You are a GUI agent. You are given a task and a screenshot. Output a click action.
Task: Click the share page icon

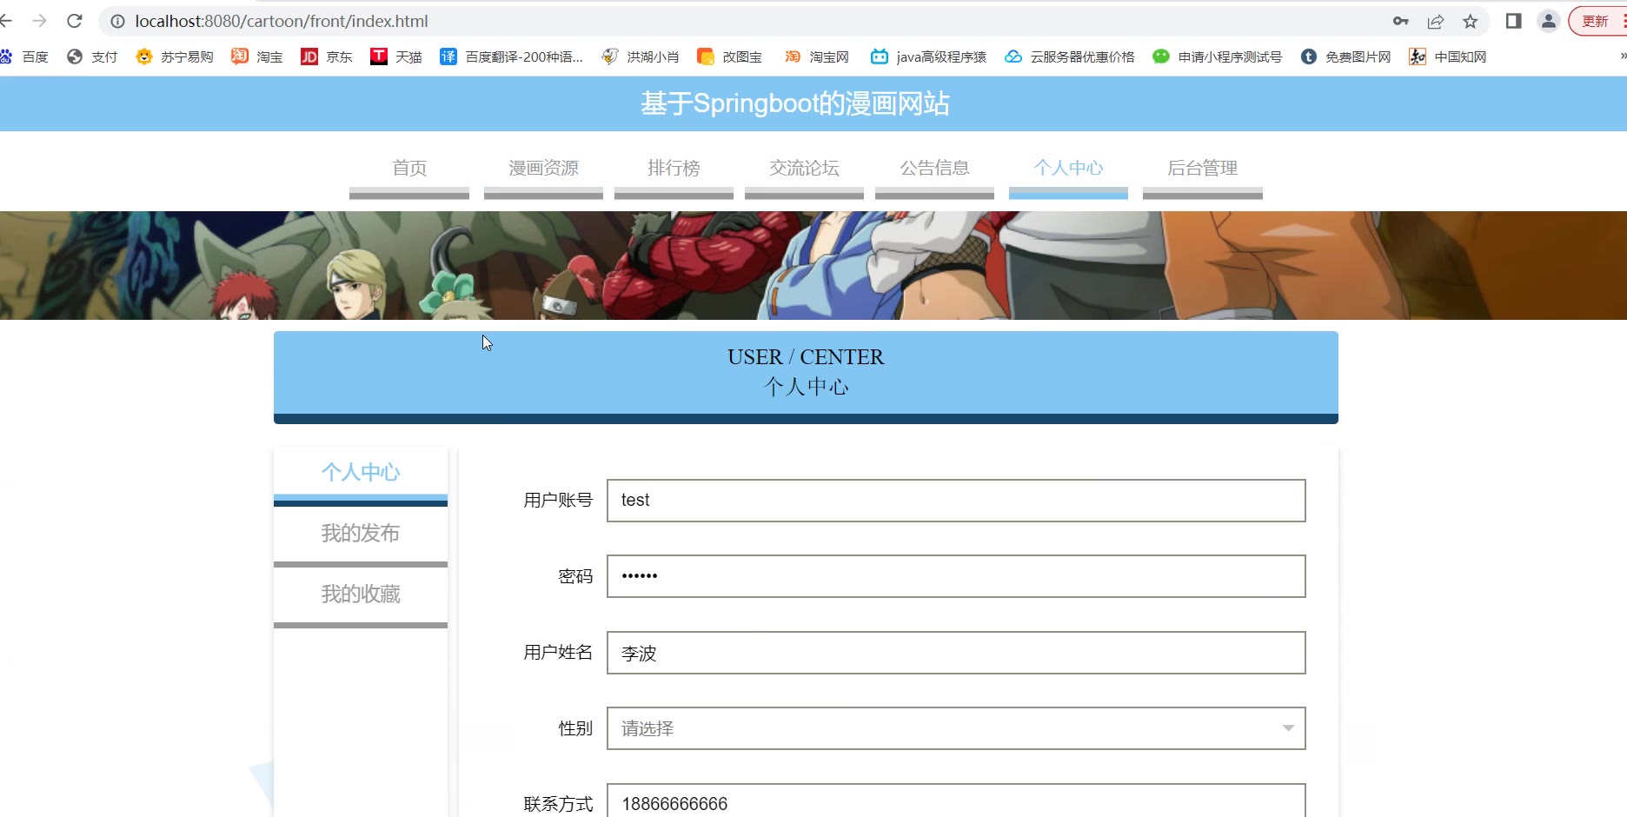1436,21
